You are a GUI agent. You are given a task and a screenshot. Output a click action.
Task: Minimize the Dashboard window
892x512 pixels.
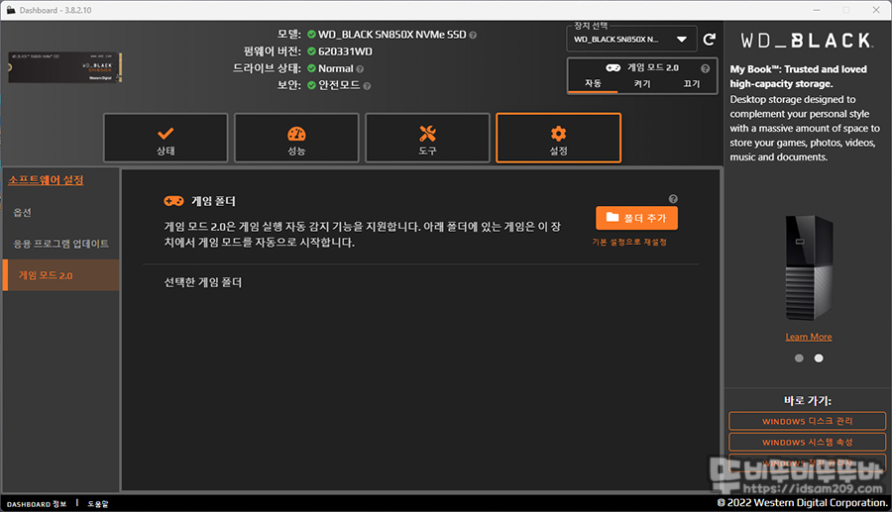[x=817, y=10]
